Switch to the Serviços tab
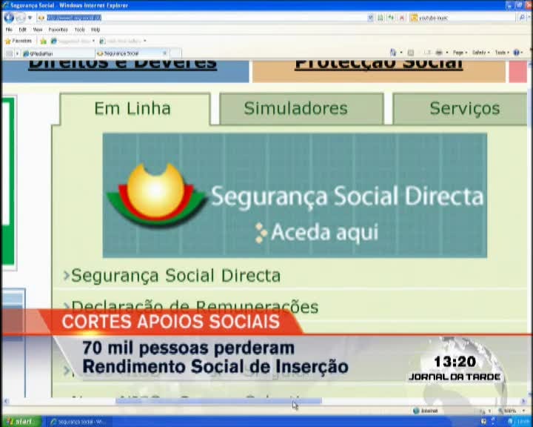 (464, 108)
